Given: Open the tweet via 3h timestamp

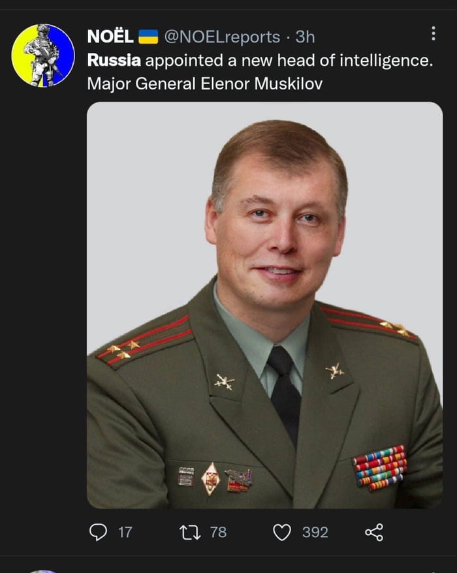Looking at the screenshot, I should (x=305, y=37).
